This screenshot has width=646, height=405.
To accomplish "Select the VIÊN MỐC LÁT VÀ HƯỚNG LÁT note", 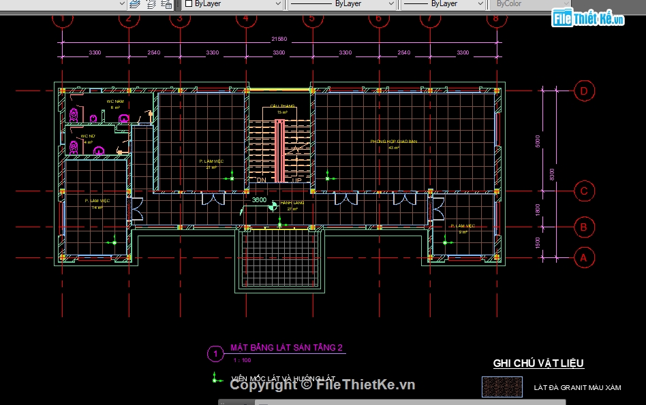I will [x=283, y=378].
